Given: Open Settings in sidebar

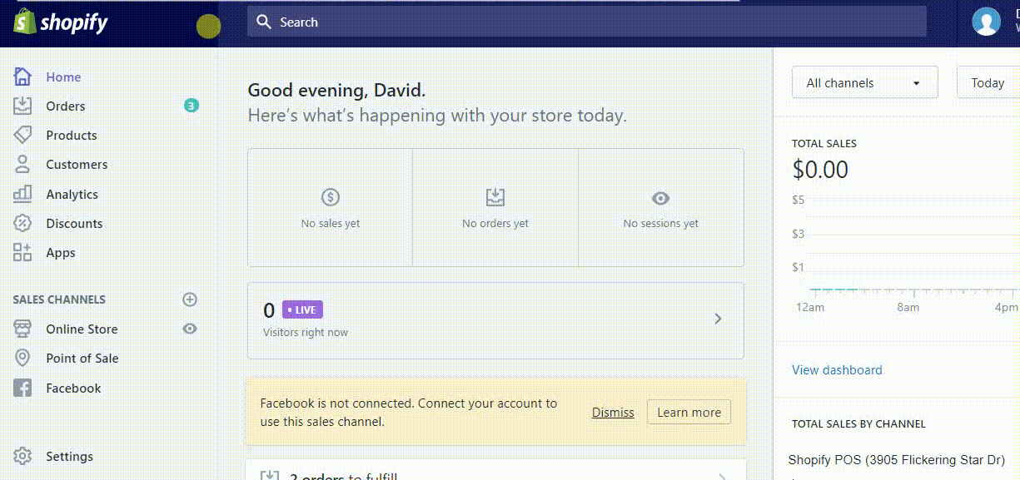Looking at the screenshot, I should (69, 456).
